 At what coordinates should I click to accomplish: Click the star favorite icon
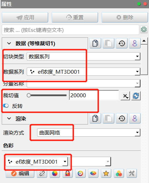pos(106,173)
